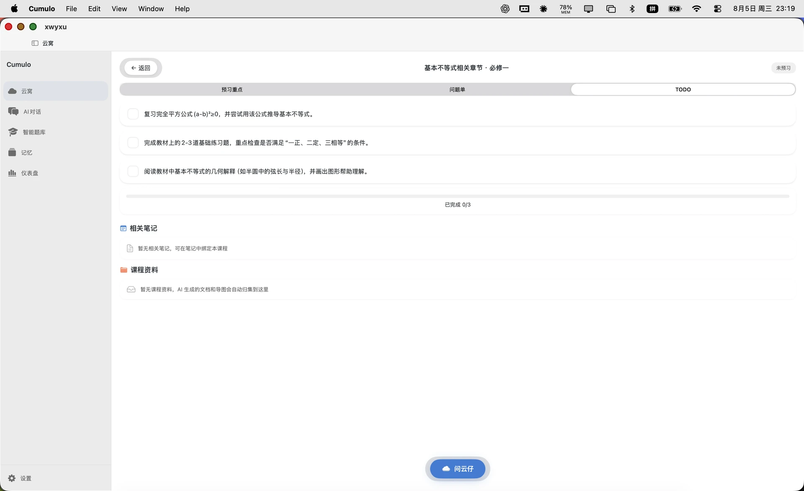Open the Apple menu
Screen dimensions: 804x491
[x=14, y=8]
